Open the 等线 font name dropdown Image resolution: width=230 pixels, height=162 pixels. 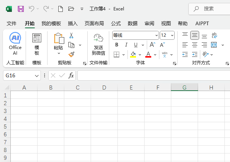click(156, 35)
